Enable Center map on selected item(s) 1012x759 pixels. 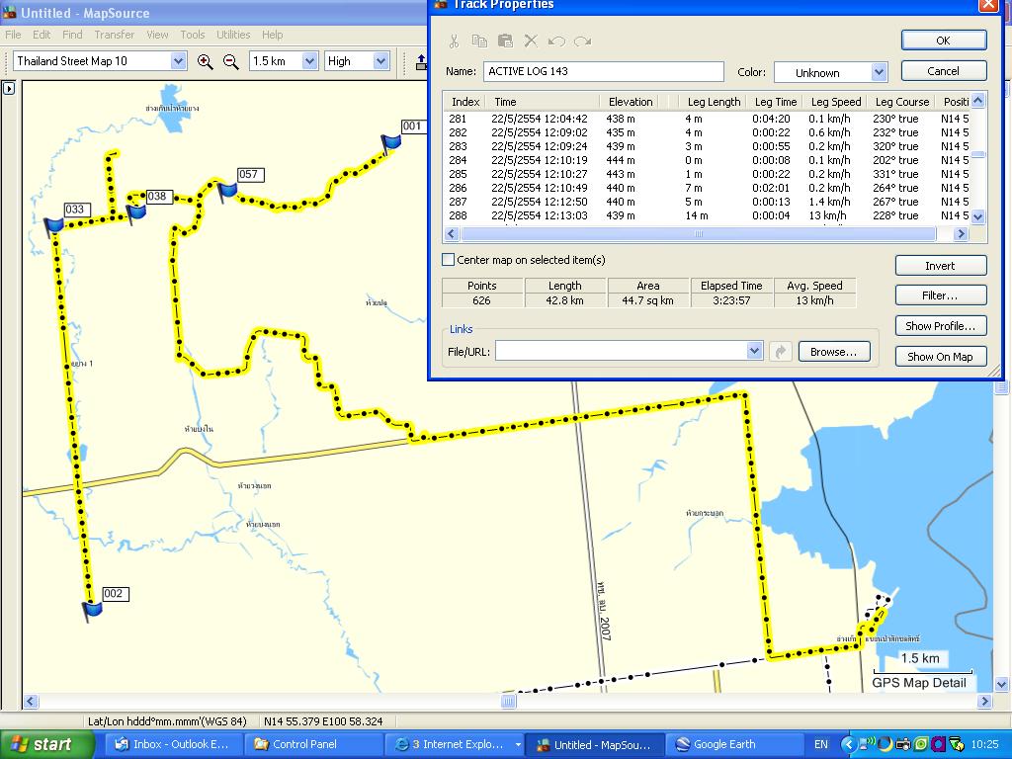point(449,260)
